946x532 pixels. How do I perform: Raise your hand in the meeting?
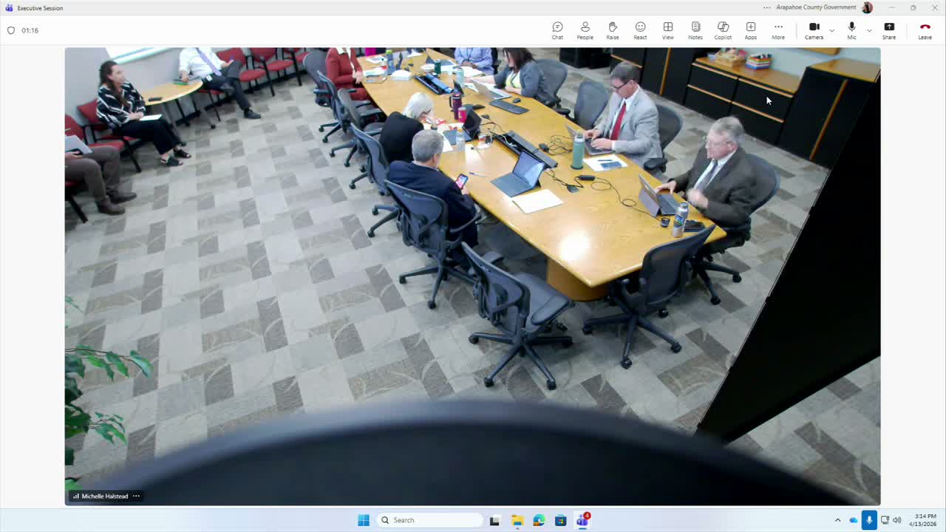(x=613, y=30)
